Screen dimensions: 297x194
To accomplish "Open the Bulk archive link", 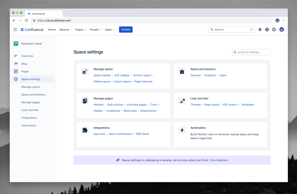I will point(115,105).
